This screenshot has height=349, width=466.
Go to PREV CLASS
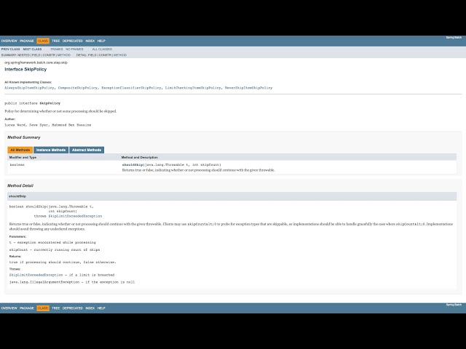(x=11, y=49)
